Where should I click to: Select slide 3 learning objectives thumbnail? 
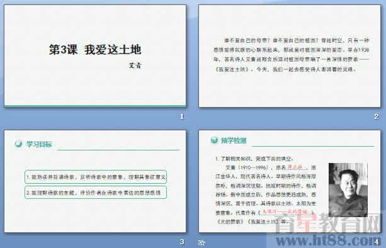[95, 181]
